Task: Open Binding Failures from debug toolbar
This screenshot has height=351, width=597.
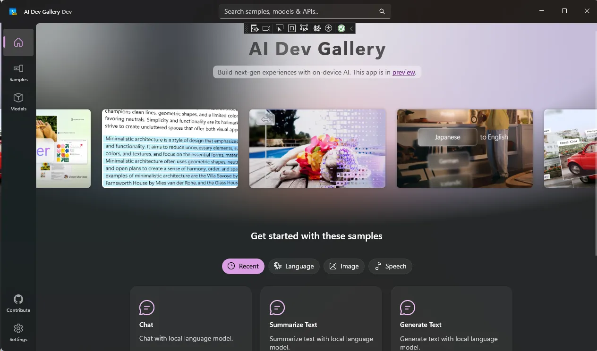Action: click(317, 28)
